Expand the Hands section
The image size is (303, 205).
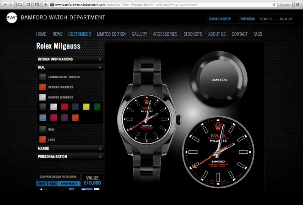[70, 148]
